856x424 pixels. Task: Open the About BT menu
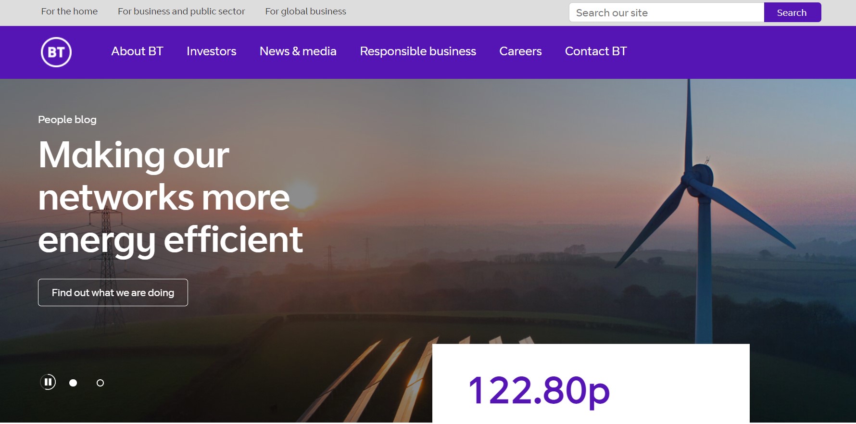point(137,51)
